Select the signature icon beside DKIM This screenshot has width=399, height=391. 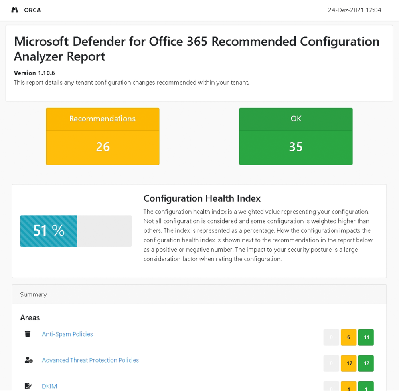tap(28, 385)
